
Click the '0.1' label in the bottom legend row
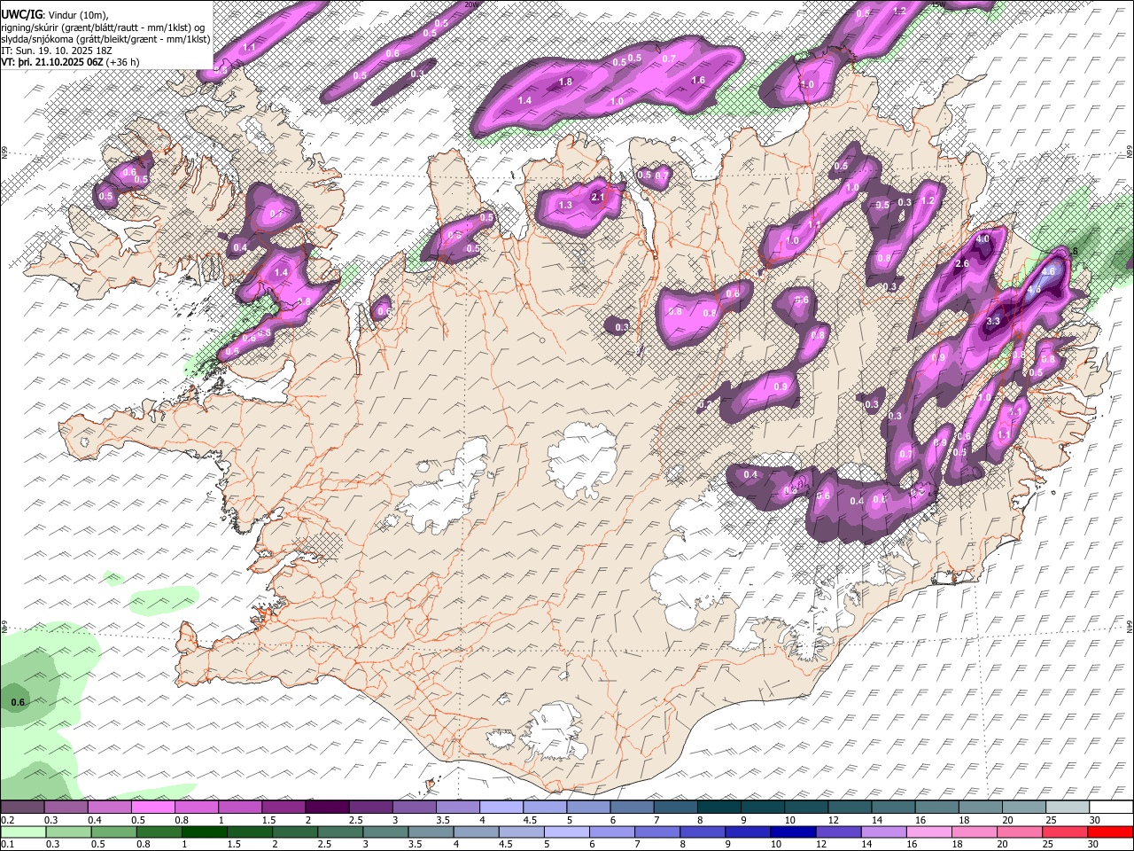(x=7, y=845)
